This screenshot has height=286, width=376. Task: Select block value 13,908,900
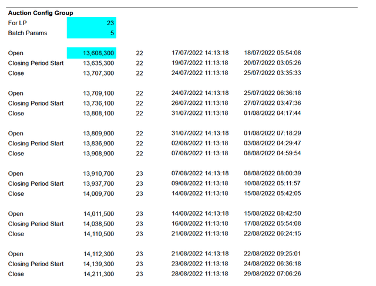pos(99,154)
